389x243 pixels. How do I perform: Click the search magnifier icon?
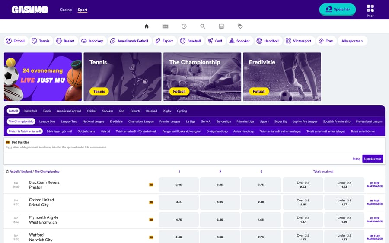(x=203, y=26)
